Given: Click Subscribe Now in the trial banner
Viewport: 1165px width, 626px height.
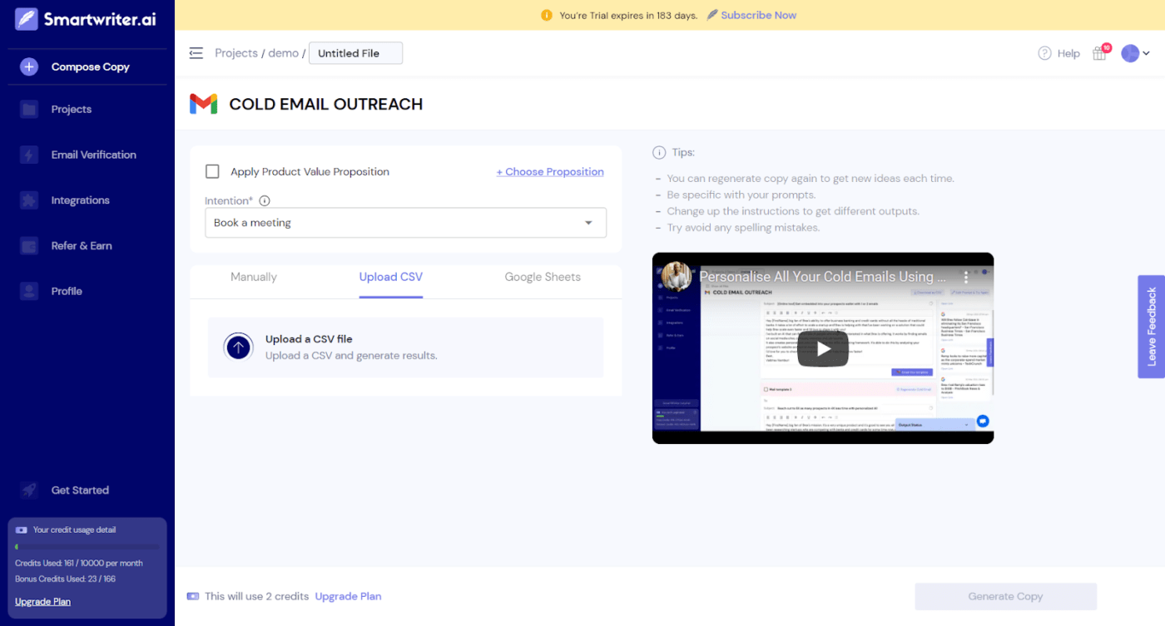Looking at the screenshot, I should [x=758, y=15].
